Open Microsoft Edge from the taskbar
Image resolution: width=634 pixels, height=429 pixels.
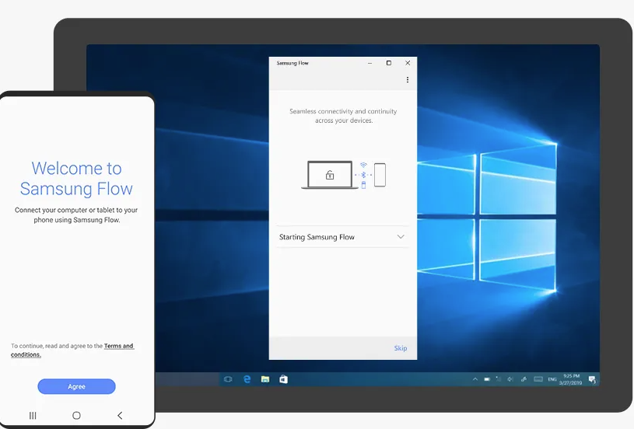[x=247, y=379]
